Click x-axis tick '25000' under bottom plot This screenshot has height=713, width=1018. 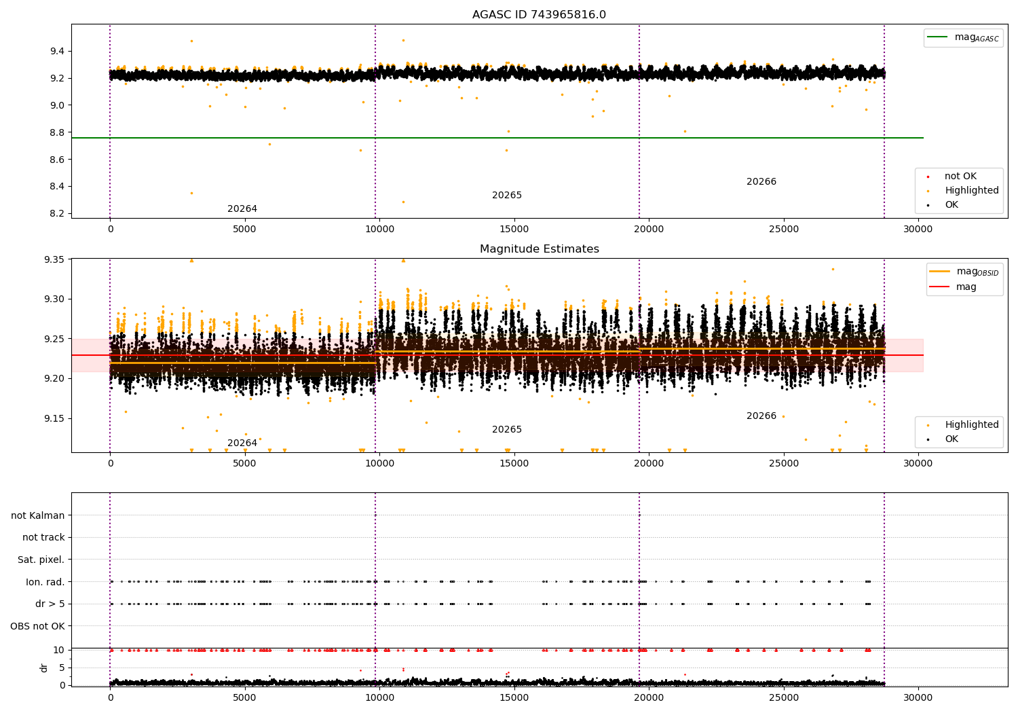pos(784,697)
